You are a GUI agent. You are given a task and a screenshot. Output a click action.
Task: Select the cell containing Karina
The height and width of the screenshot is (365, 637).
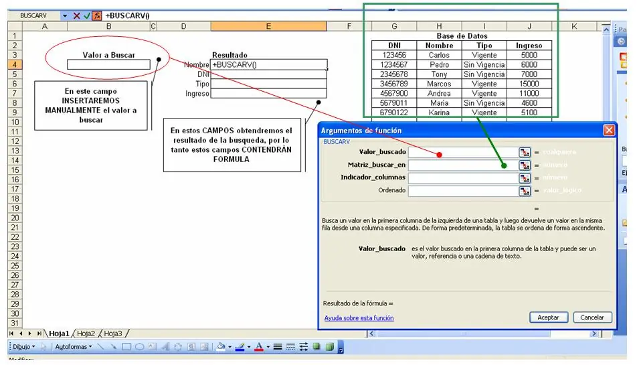pyautogui.click(x=439, y=113)
